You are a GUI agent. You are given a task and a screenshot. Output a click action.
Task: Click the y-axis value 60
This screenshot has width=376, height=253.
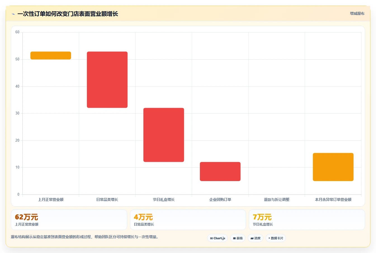pyautogui.click(x=17, y=32)
